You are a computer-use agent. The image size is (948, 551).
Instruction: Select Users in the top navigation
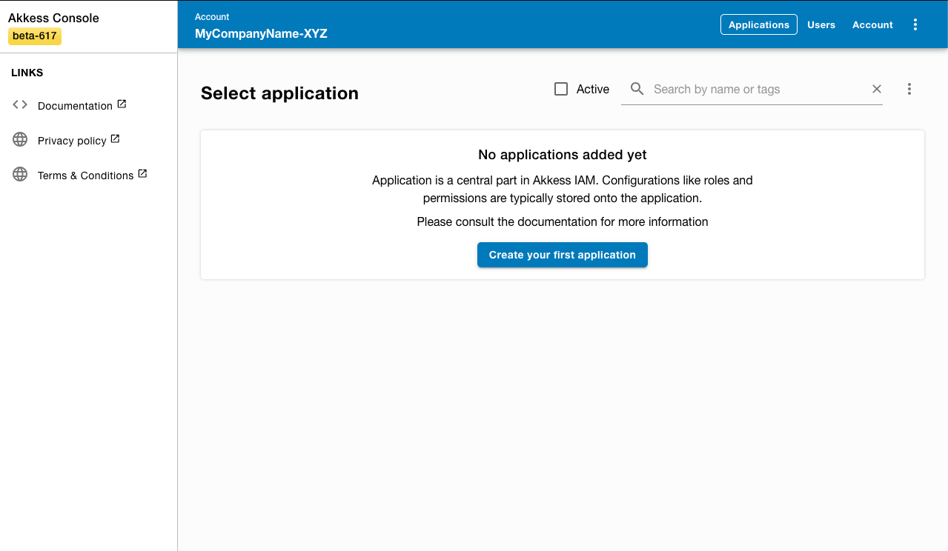(x=821, y=24)
